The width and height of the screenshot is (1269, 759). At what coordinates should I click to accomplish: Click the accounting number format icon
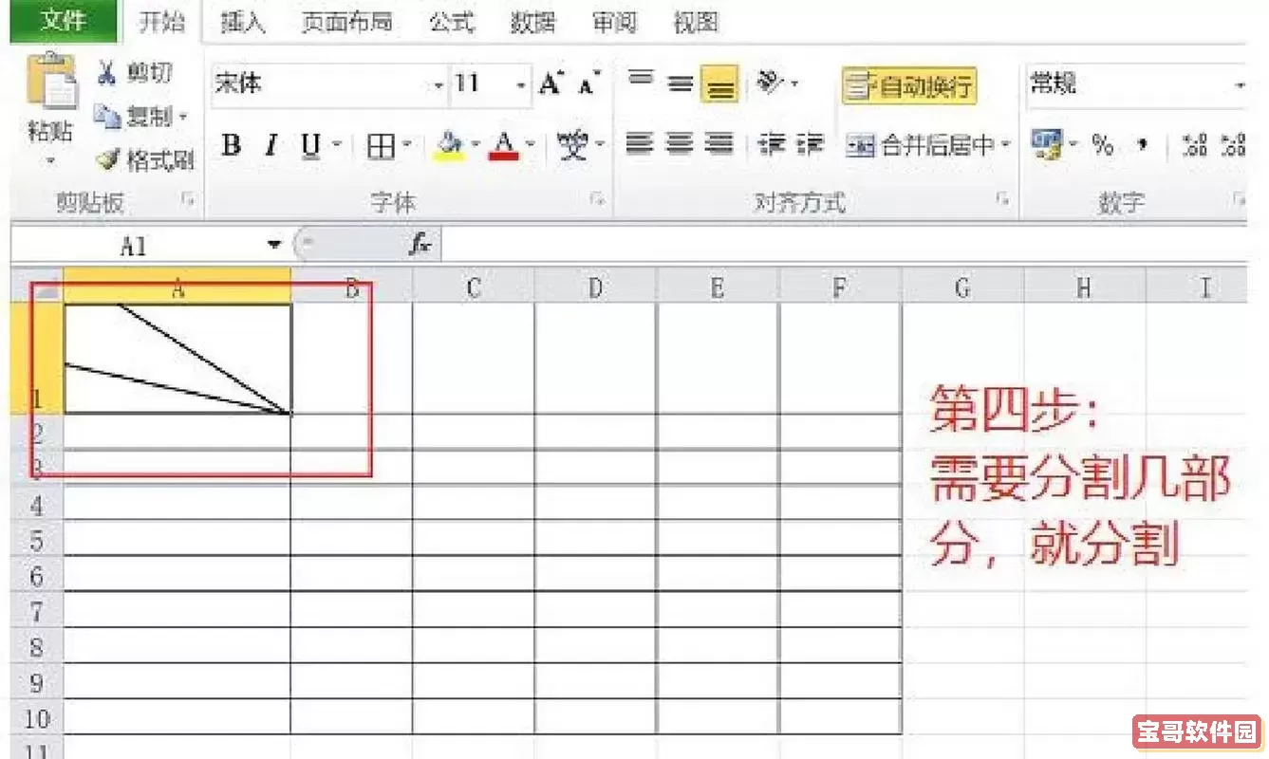click(x=1047, y=144)
